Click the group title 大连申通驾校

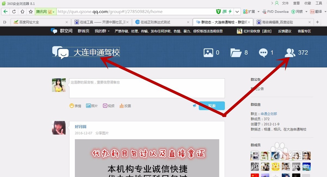coord(96,53)
